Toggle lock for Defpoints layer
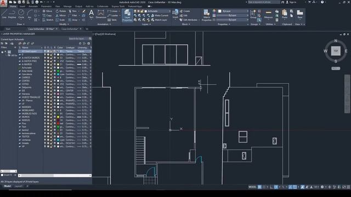This screenshot has width=351, height=197. [51, 88]
